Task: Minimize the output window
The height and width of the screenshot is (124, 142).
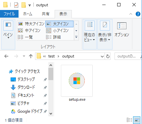Action: coord(104,5)
